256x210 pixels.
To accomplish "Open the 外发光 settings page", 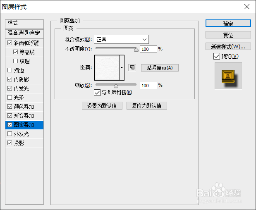I will click(22, 134).
